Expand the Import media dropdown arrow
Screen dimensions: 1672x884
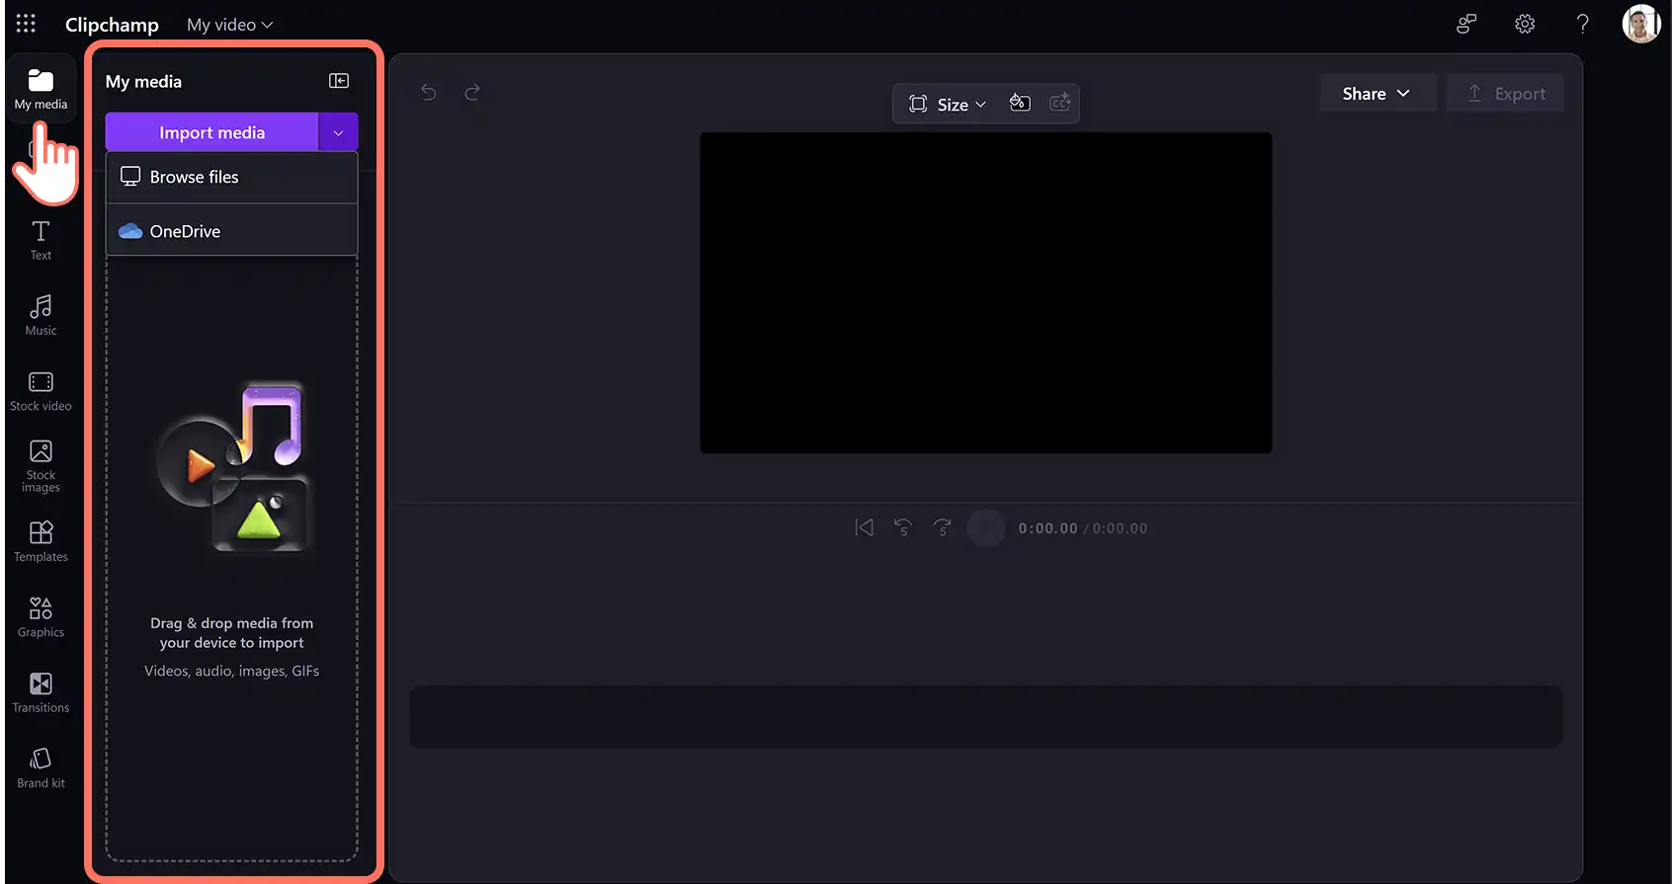[338, 132]
